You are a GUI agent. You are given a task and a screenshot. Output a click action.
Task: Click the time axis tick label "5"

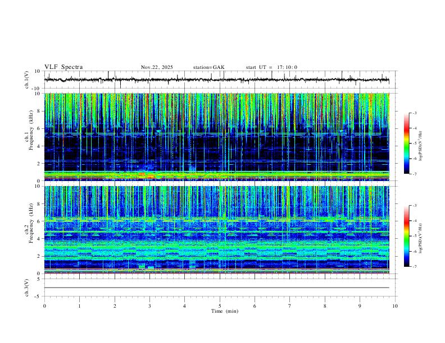click(x=220, y=306)
